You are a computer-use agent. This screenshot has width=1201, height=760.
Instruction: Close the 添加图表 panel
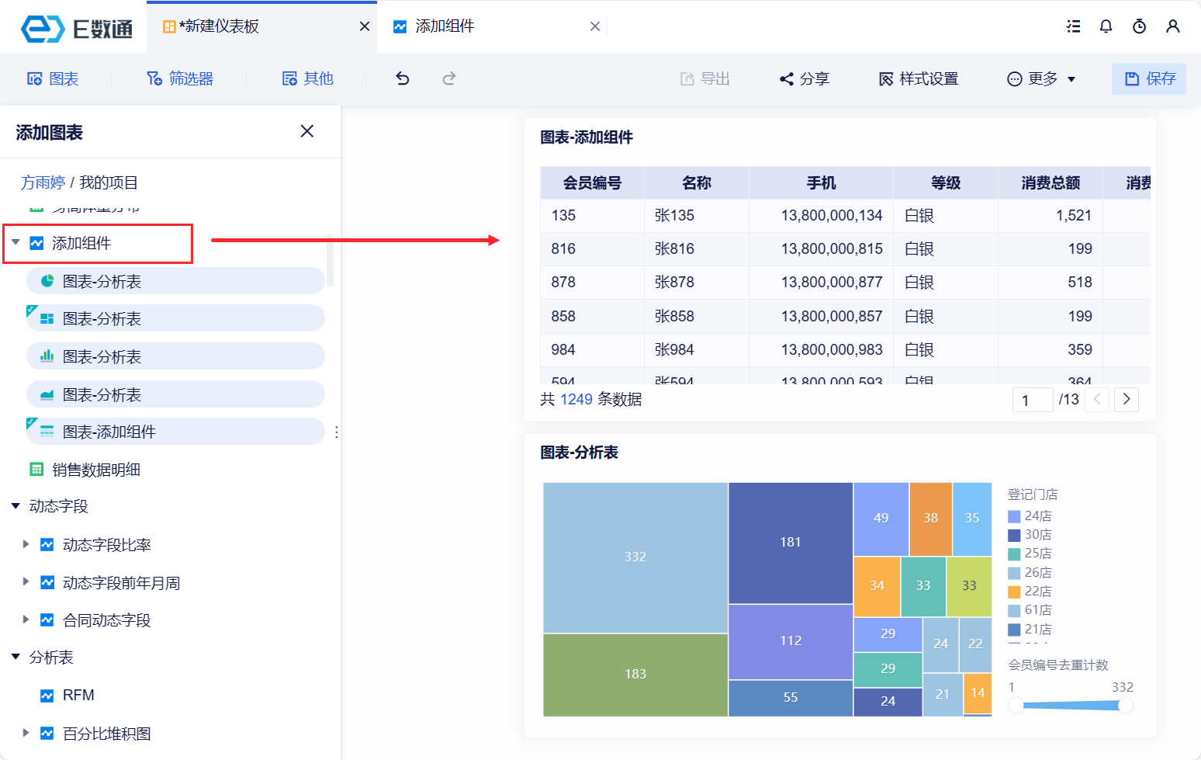(x=307, y=131)
